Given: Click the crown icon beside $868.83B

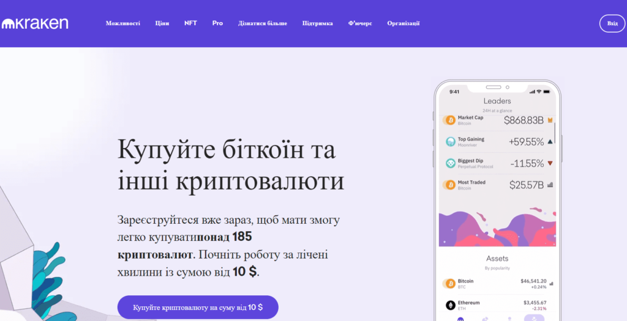Looking at the screenshot, I should click(550, 120).
